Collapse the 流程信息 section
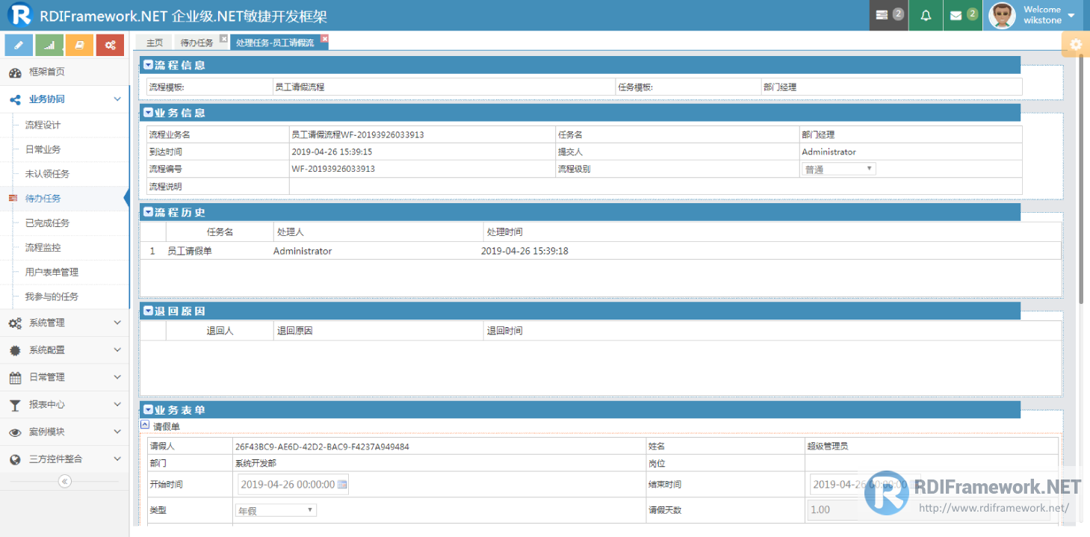Viewport: 1090px width, 537px height. tap(148, 65)
